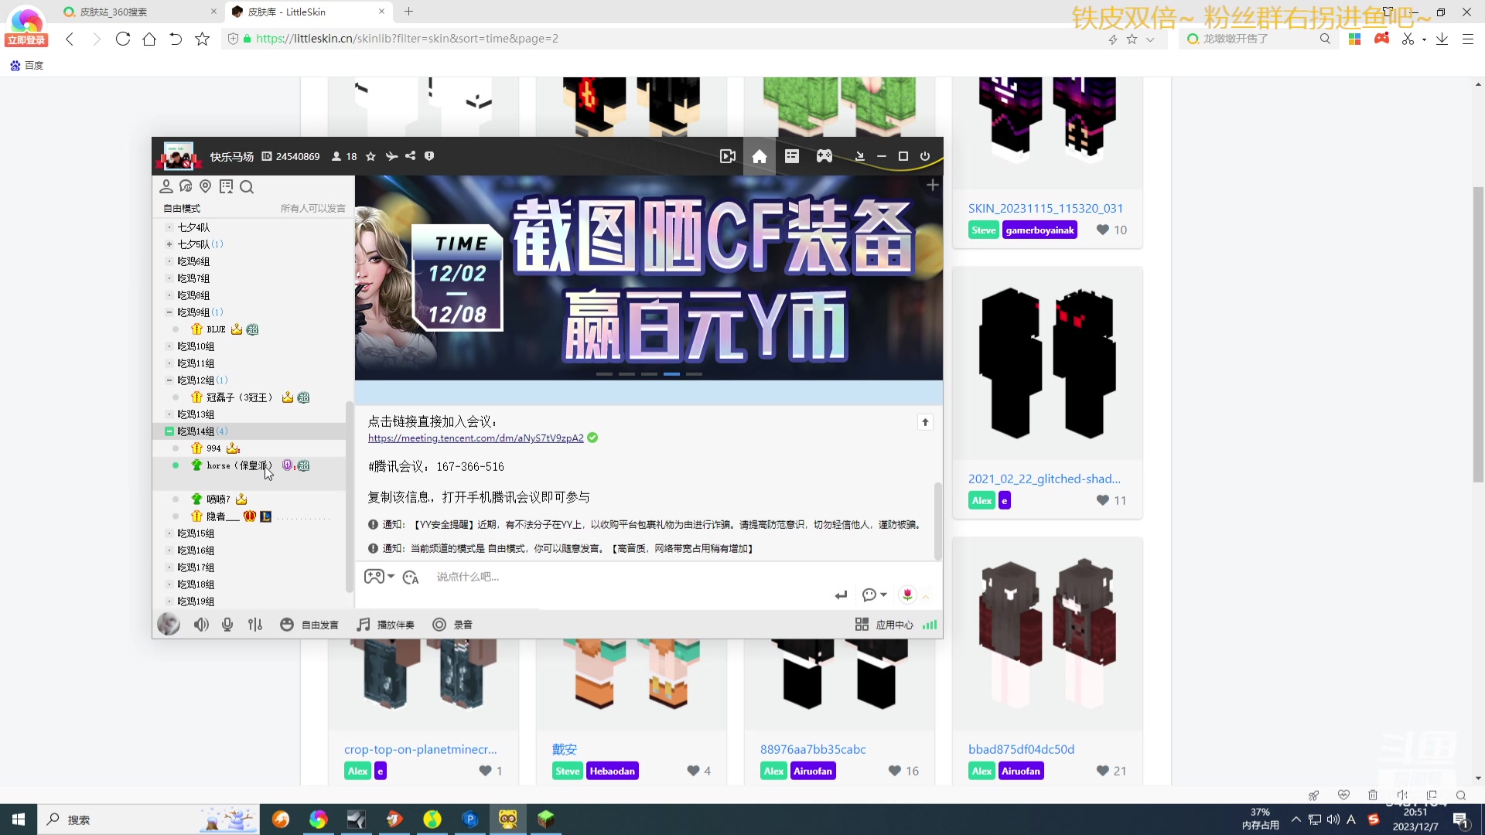Toggle 自由发言 free speech mode
Screen dimensions: 1485x835
pyautogui.click(x=309, y=624)
